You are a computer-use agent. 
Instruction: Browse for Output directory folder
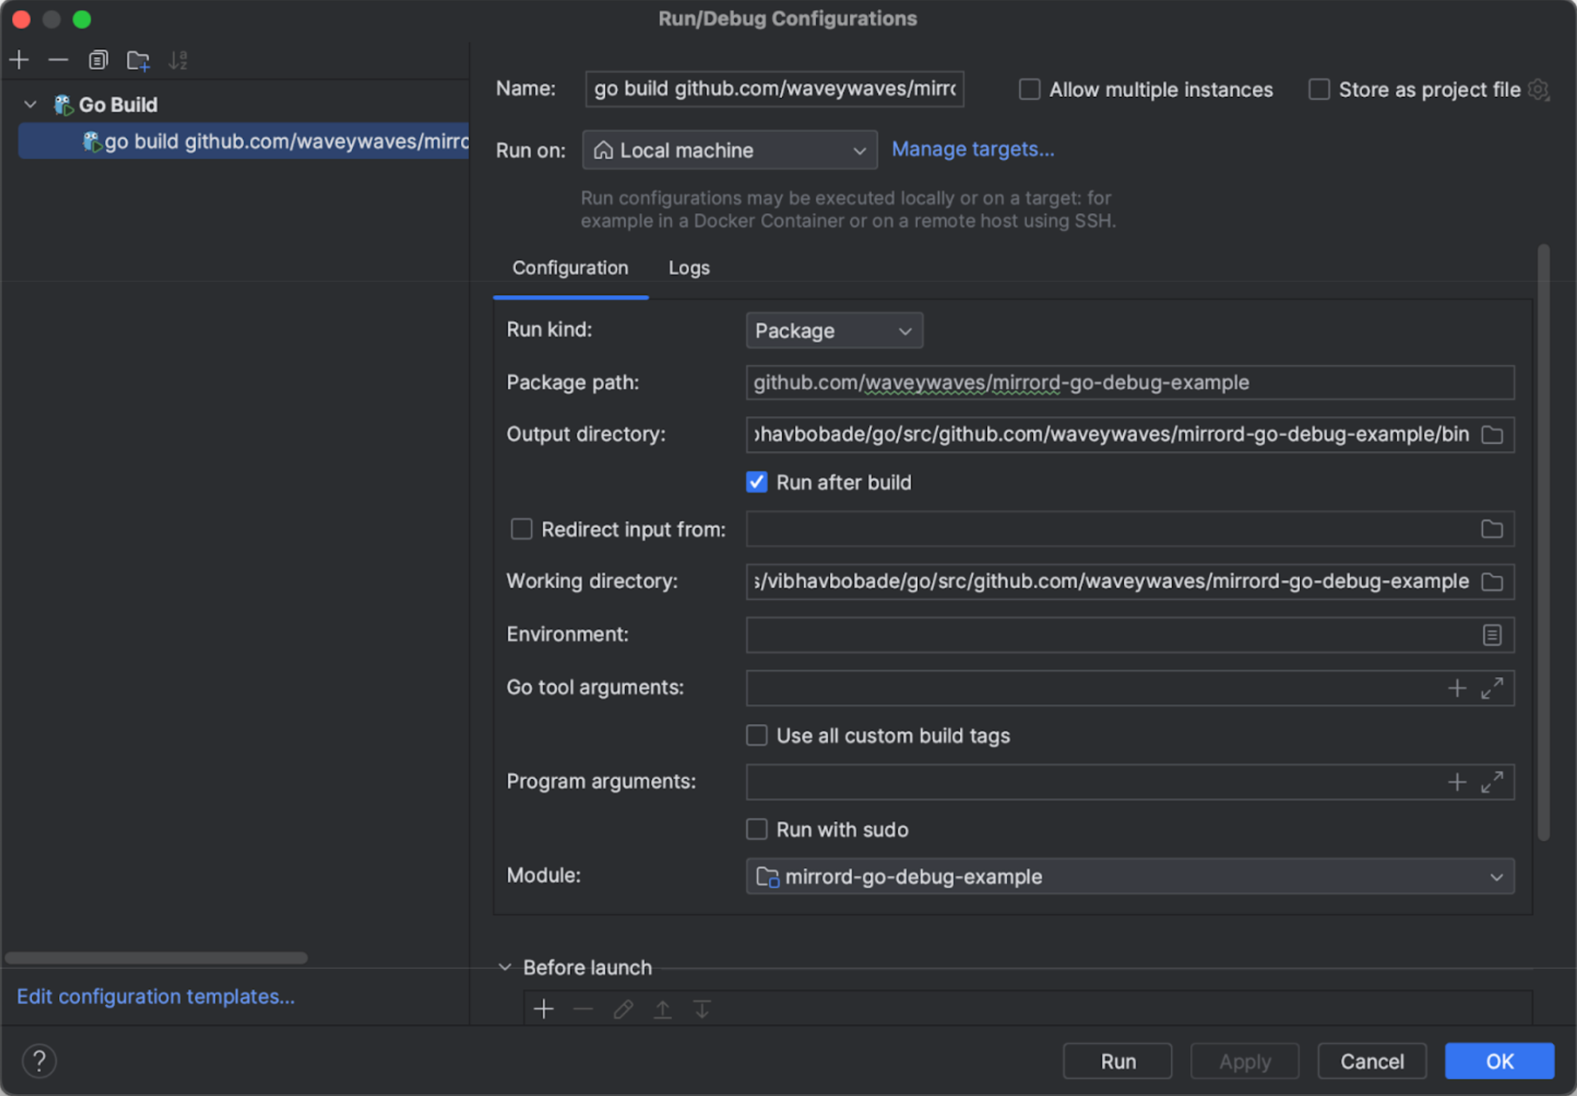coord(1492,435)
